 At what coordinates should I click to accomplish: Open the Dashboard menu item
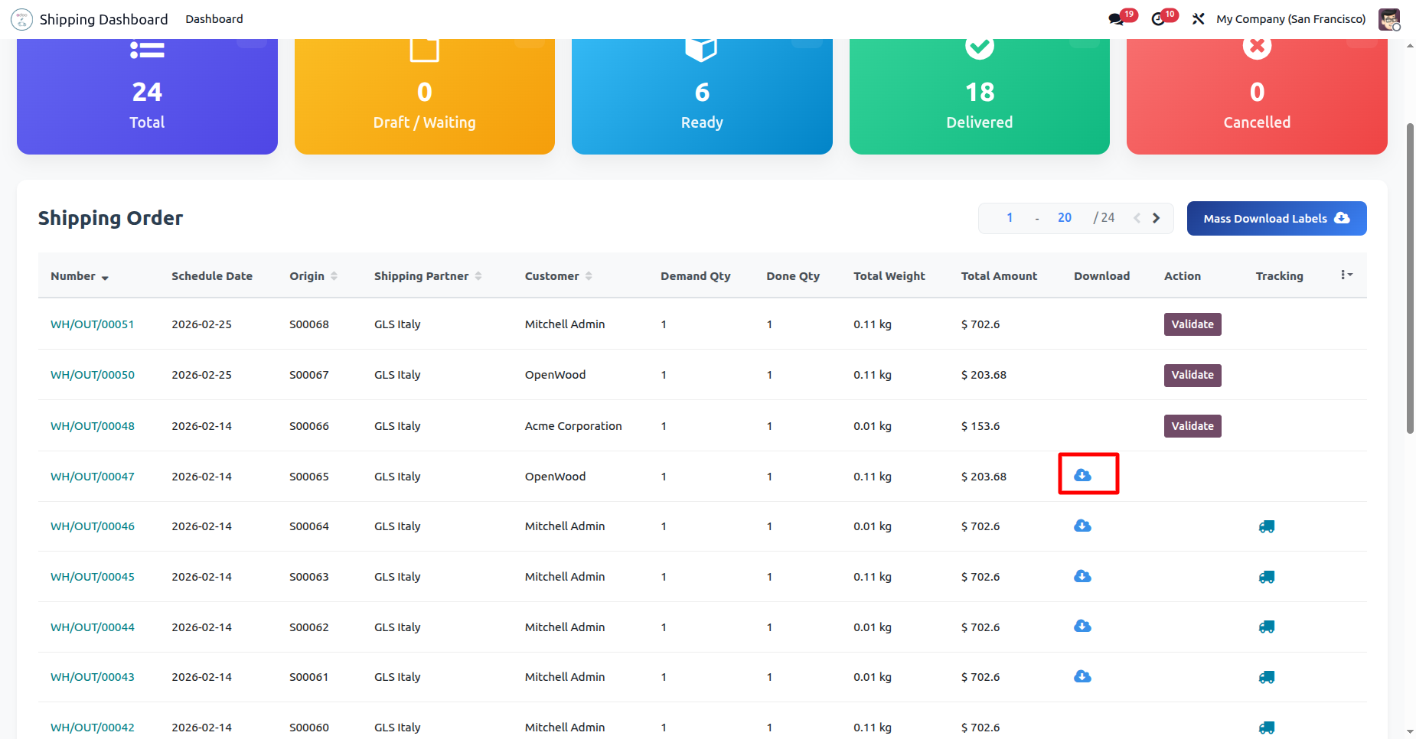pyautogui.click(x=214, y=19)
